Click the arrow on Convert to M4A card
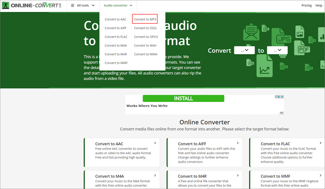 click(155, 176)
